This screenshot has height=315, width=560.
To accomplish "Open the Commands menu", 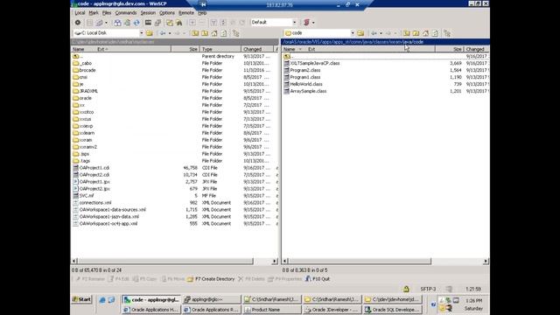I will pos(126,13).
